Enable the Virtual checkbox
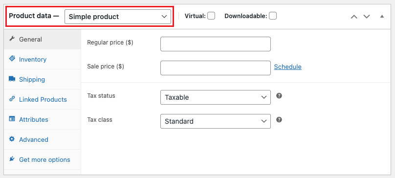The width and height of the screenshot is (395, 178). pyautogui.click(x=211, y=16)
